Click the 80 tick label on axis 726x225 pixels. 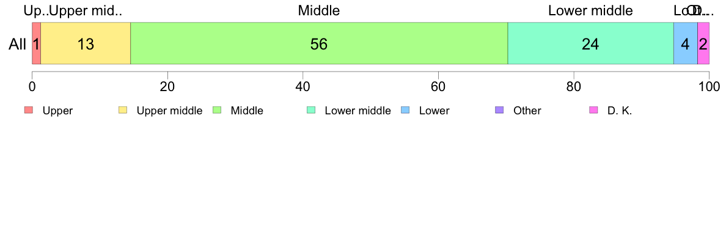[x=574, y=86]
